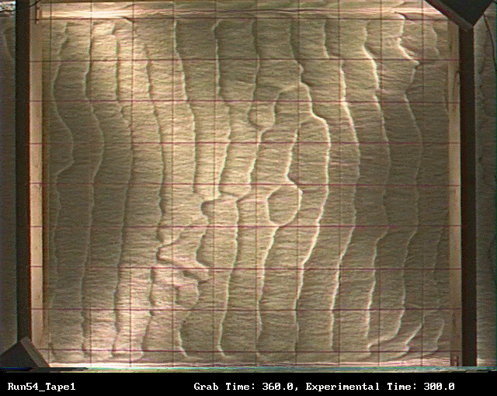Click the ripple fork in upper center

coord(266,116)
